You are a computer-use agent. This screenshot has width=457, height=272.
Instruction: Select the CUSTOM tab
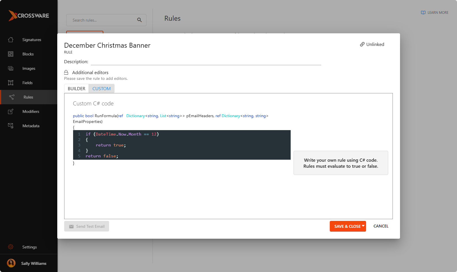tap(101, 89)
